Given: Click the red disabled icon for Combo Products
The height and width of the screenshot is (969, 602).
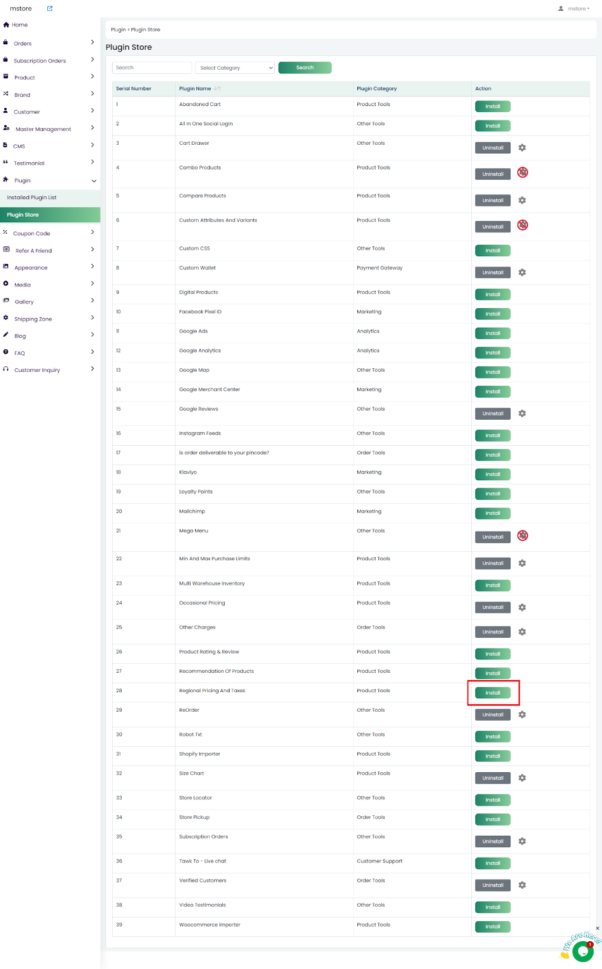Looking at the screenshot, I should (x=523, y=173).
